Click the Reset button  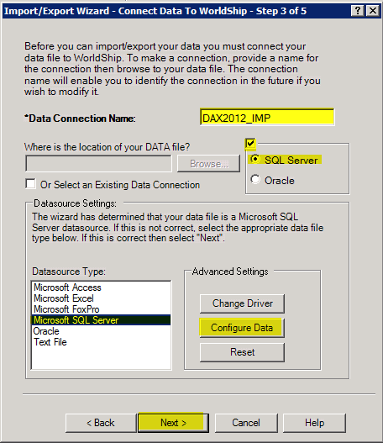click(242, 352)
